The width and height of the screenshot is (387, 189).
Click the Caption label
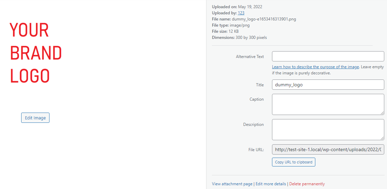click(x=257, y=99)
